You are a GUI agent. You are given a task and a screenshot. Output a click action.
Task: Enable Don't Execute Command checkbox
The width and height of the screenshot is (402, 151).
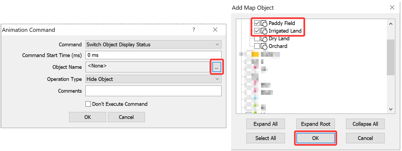(x=88, y=104)
